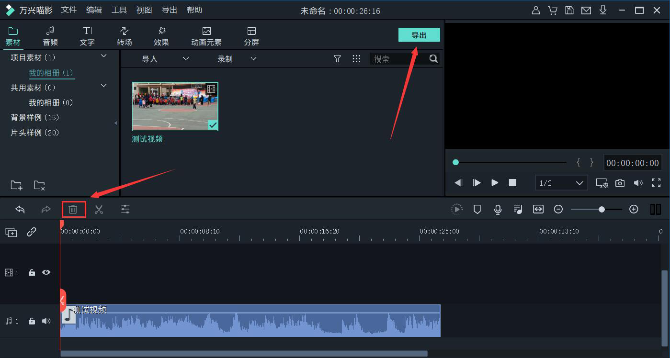Click the trash delete icon in timeline toolbar
The height and width of the screenshot is (358, 670).
coord(73,210)
